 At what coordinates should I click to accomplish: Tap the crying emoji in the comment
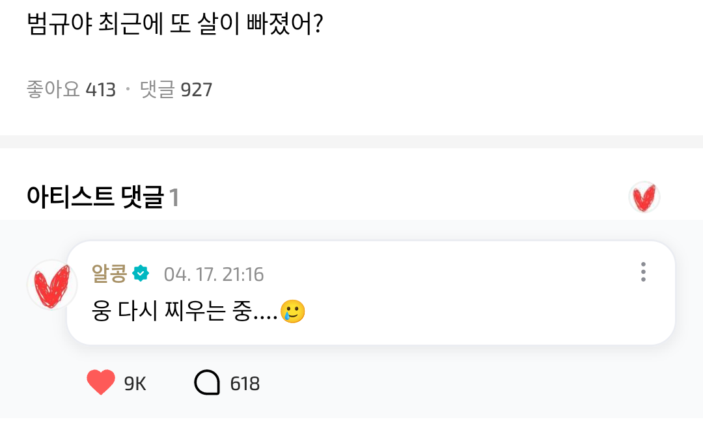coord(292,313)
